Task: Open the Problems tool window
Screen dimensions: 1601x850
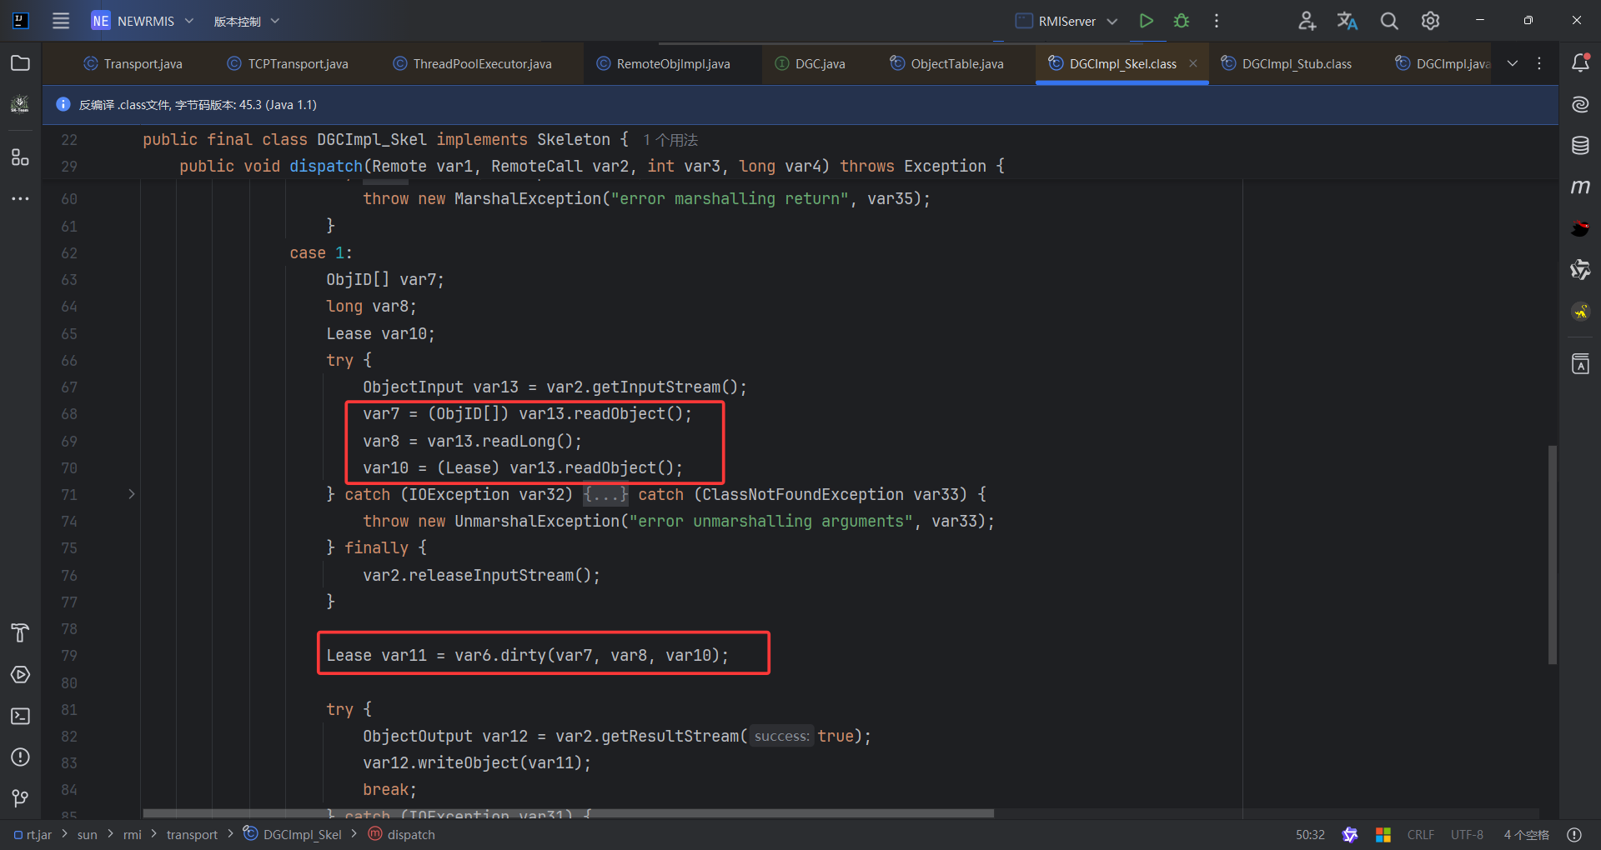Action: [x=21, y=757]
